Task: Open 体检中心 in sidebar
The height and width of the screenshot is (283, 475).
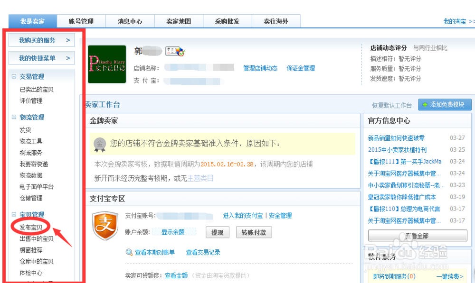Action: [31, 273]
